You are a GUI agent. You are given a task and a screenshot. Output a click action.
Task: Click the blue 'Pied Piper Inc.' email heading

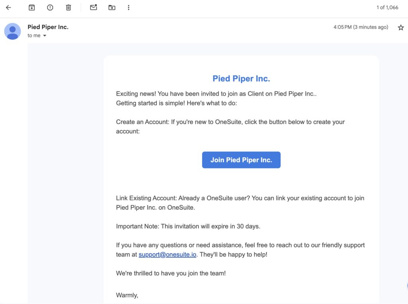pos(241,78)
